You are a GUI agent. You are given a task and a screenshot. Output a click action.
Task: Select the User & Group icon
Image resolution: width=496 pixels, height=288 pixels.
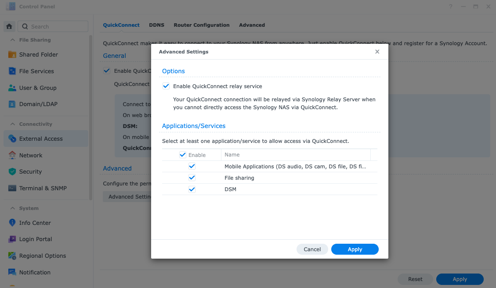click(x=12, y=88)
